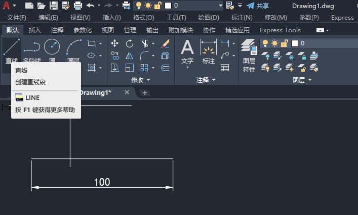Select the Hatch tool icon
The width and height of the screenshot is (358, 215).
pos(92,68)
